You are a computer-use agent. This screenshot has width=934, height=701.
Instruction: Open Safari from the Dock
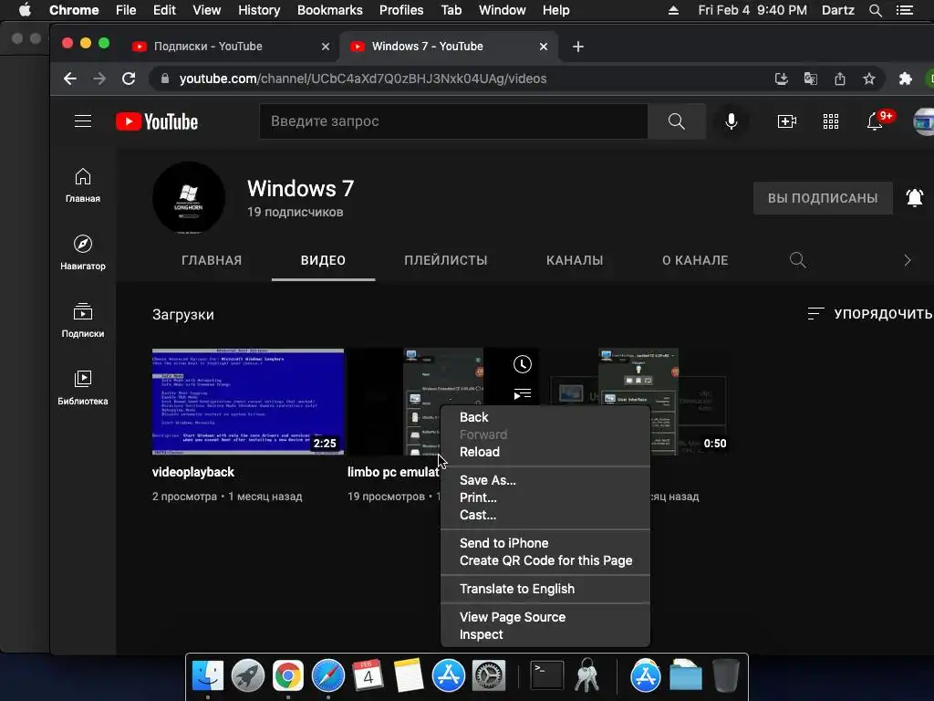pos(328,676)
